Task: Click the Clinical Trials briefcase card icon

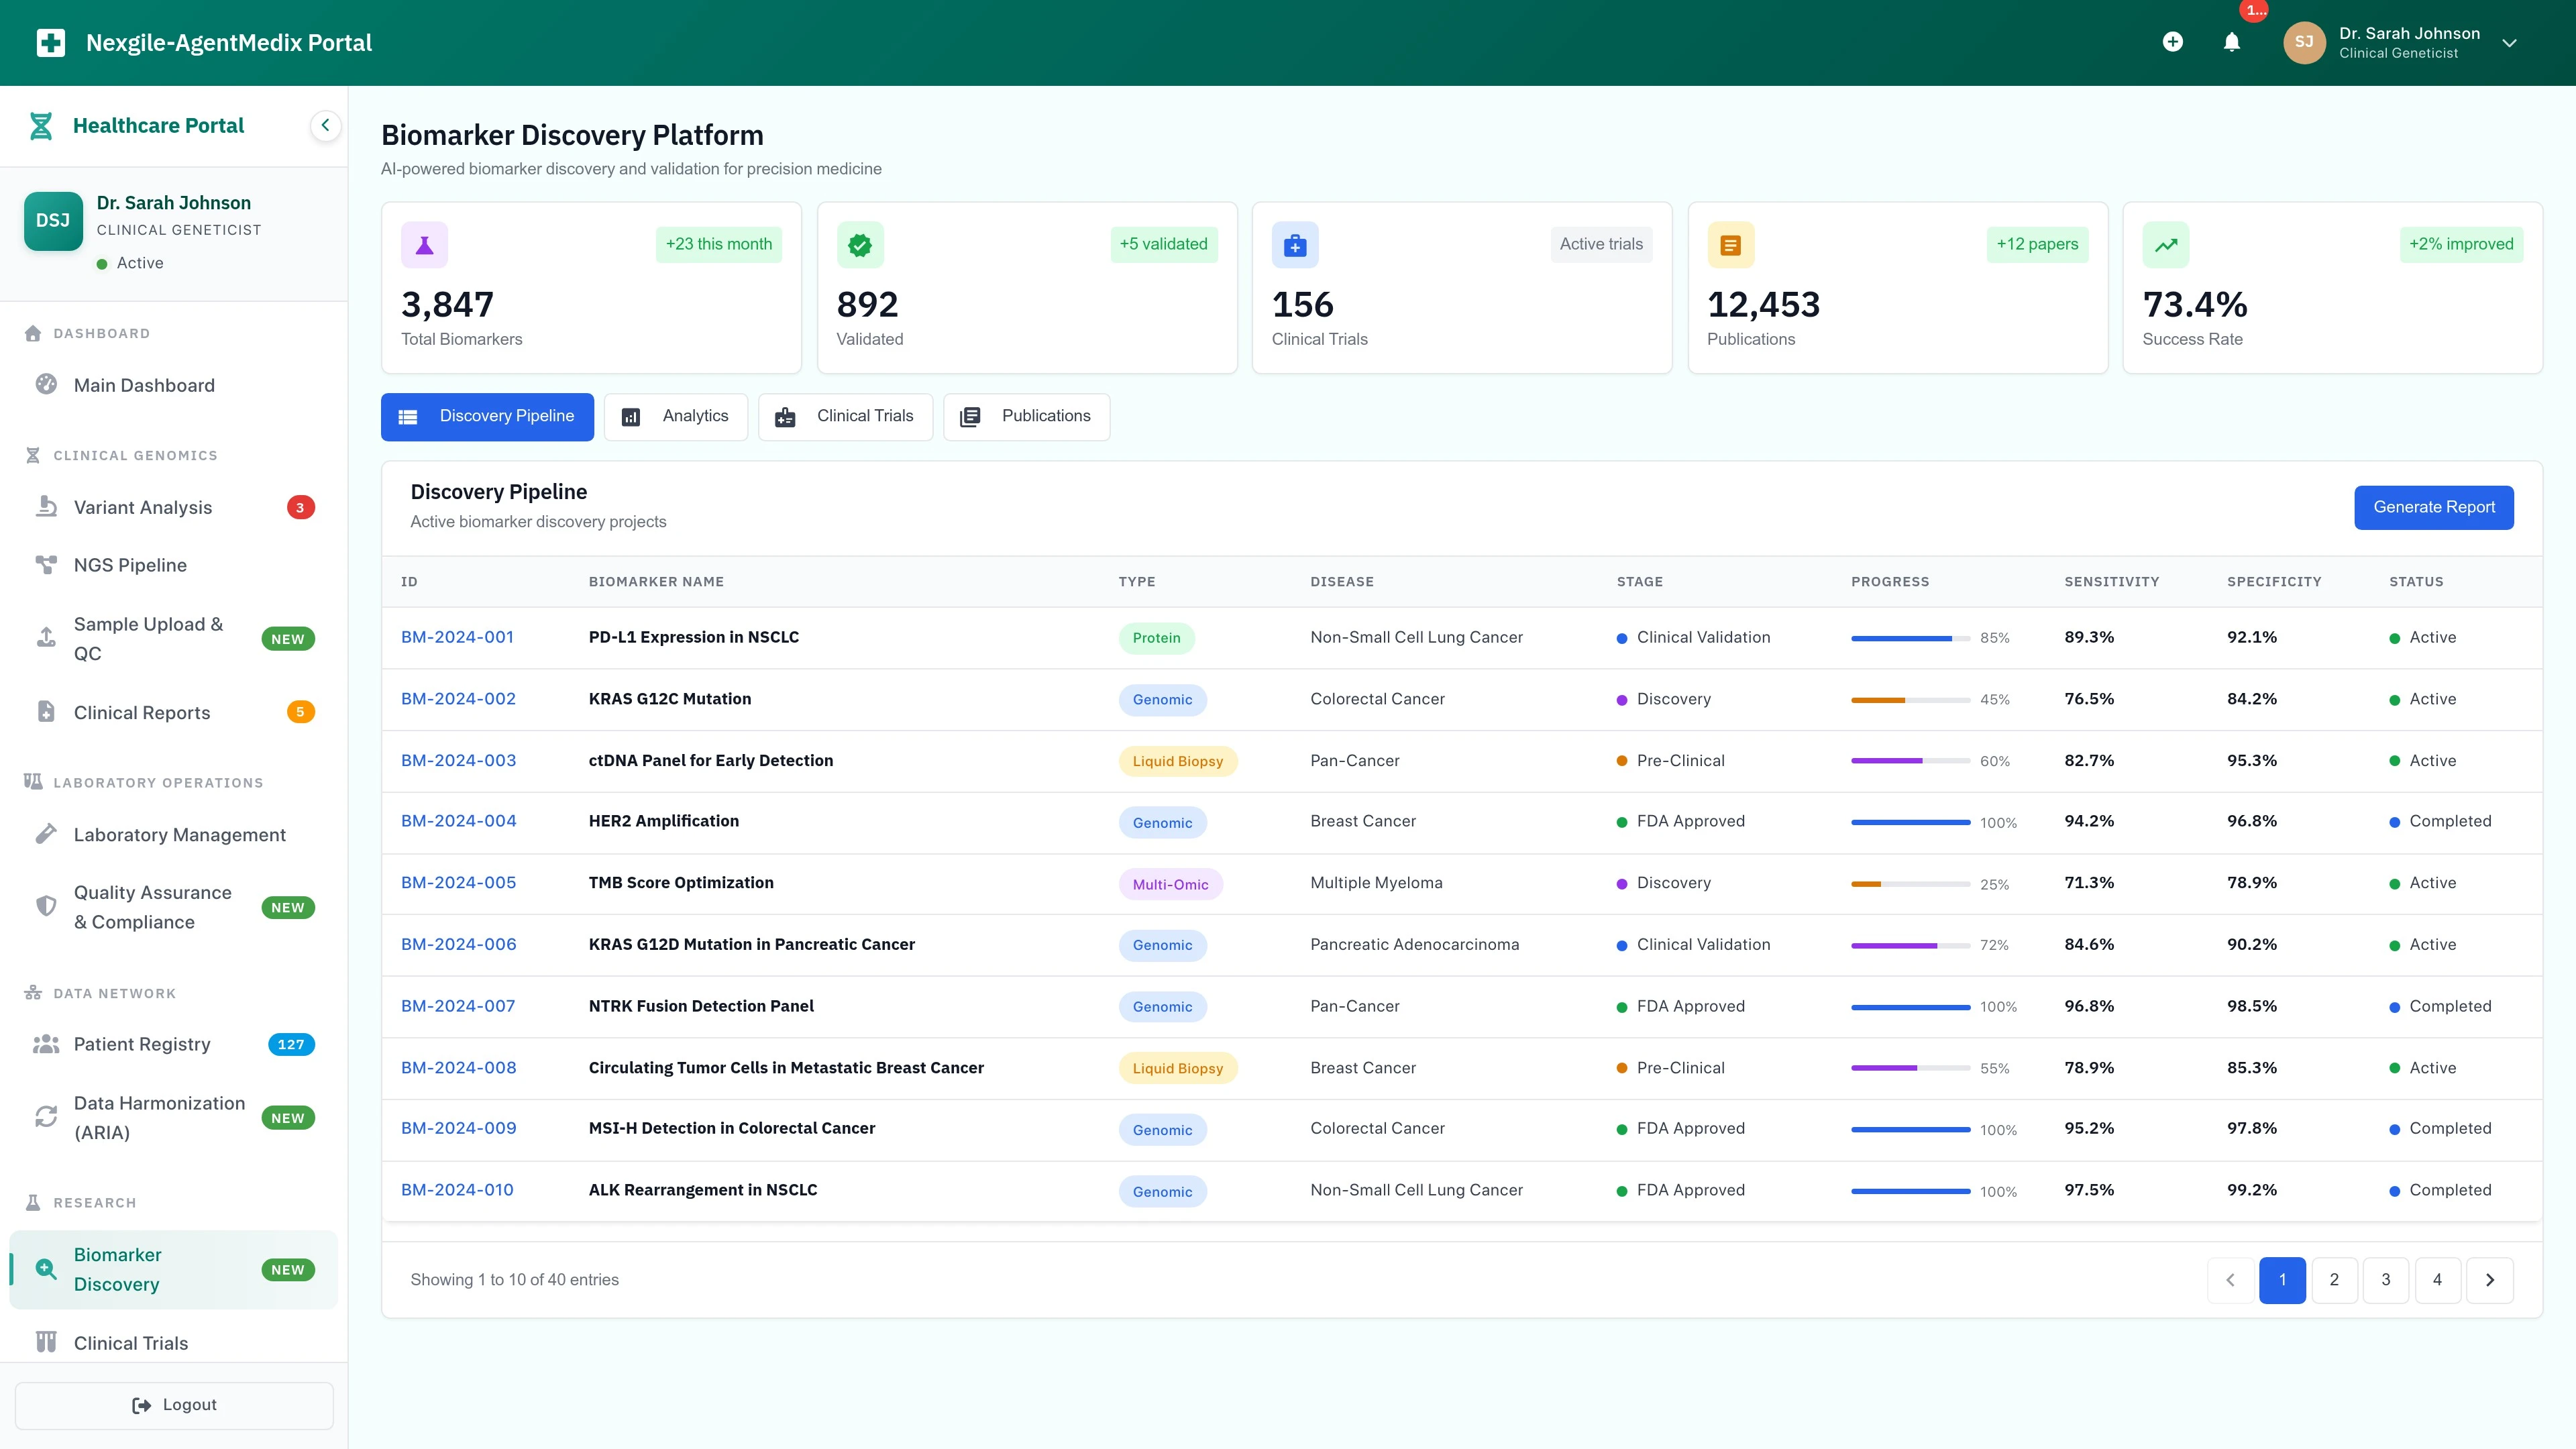Action: click(x=1294, y=245)
